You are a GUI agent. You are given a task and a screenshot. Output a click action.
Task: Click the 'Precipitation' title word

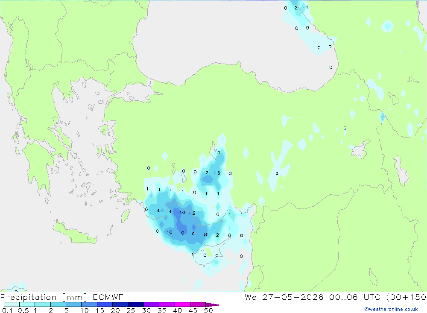click(x=28, y=297)
